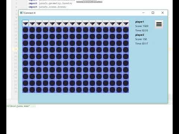Viewport: 179px width, 134px height.
Task: Drop a disc via the eighth column arrow
Action: 72,23
